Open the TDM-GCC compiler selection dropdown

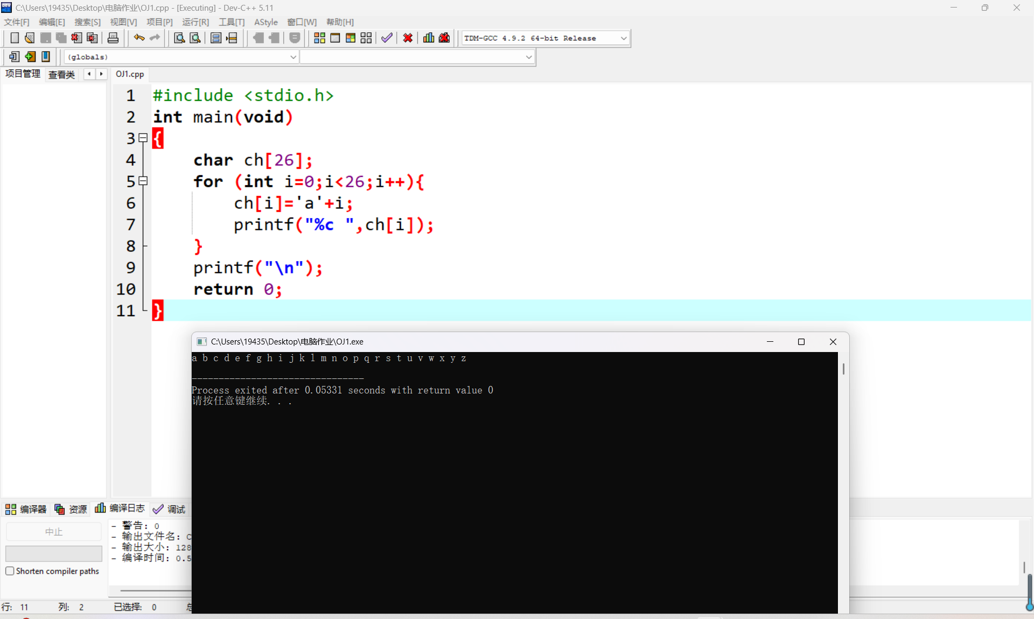point(624,38)
